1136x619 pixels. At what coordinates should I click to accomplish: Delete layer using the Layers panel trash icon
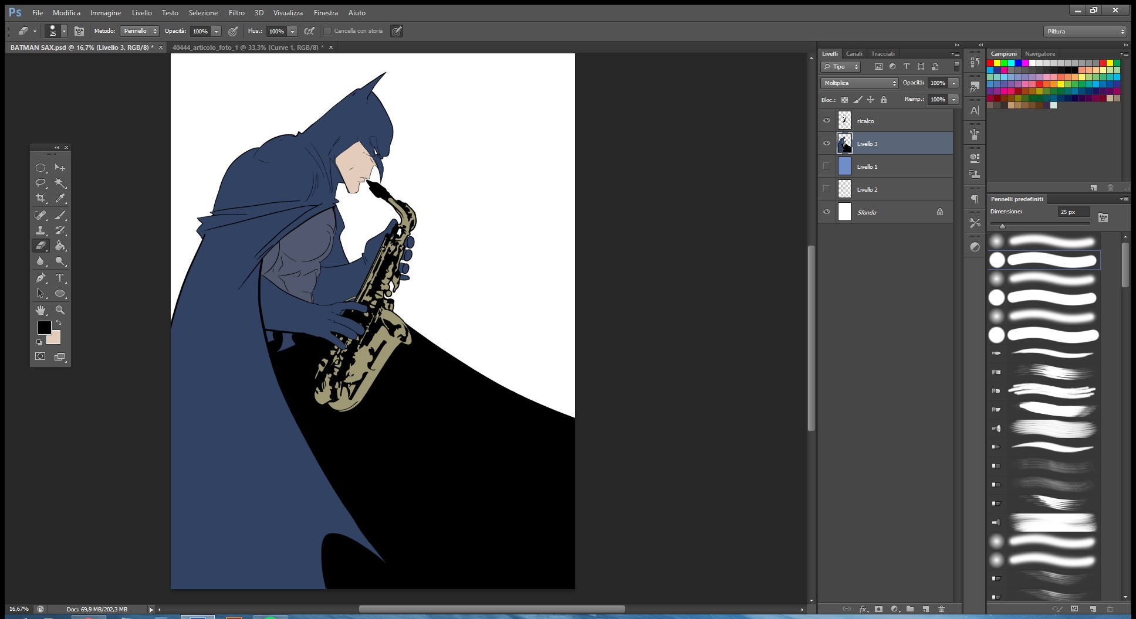(941, 609)
